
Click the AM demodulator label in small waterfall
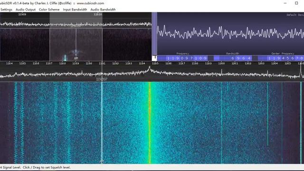(76, 58)
